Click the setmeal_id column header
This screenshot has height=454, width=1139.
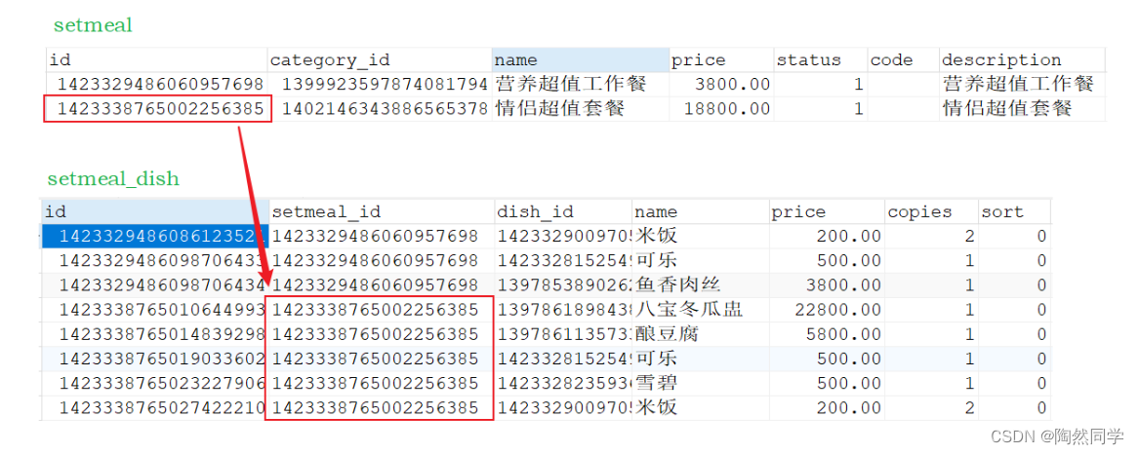[382, 211]
